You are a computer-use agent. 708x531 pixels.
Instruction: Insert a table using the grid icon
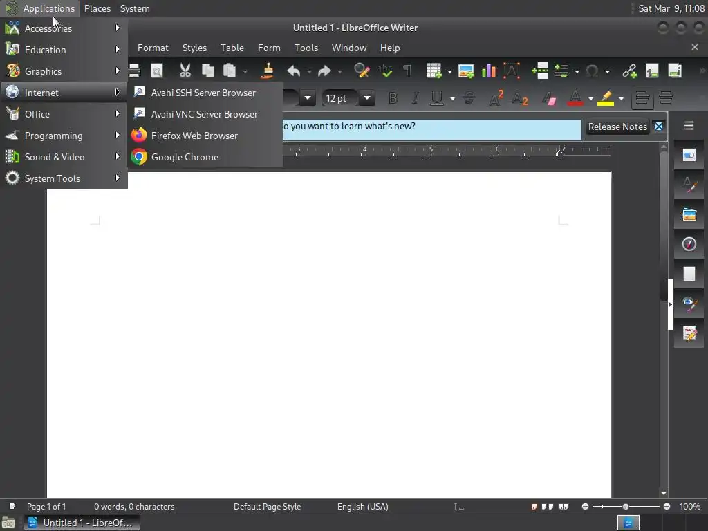[434, 71]
